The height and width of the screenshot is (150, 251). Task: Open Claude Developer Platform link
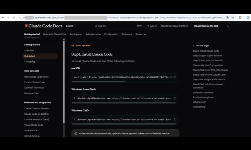point(174,26)
